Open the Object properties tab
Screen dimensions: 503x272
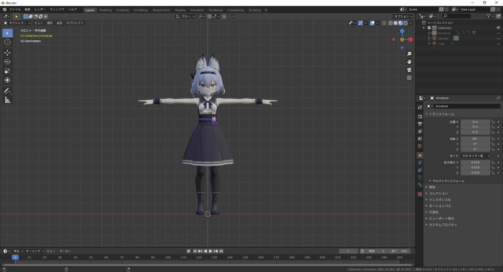tap(419, 155)
